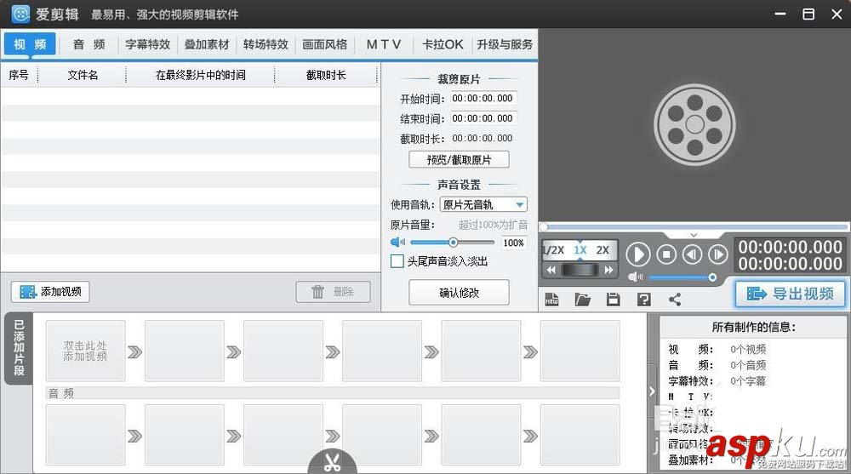The height and width of the screenshot is (474, 851).
Task: Click the 确认修改 button
Action: [460, 293]
